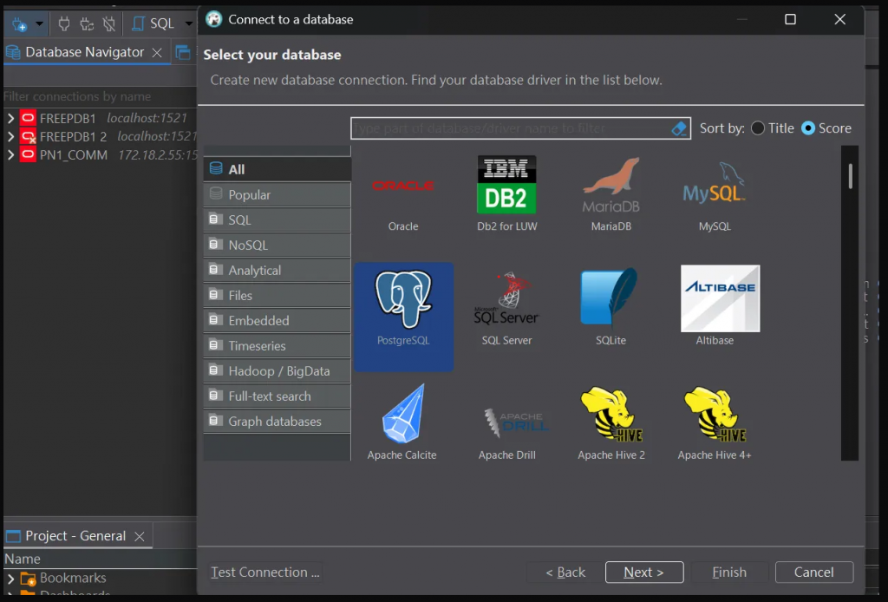Image resolution: width=888 pixels, height=602 pixels.
Task: Switch to the Files category
Action: (x=277, y=295)
